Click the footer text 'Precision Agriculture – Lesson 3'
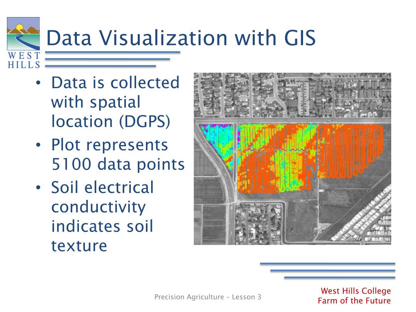 coord(208,297)
